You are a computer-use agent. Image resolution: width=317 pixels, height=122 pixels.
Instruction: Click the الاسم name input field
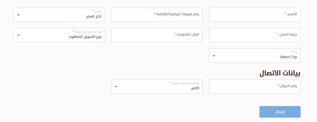click(255, 15)
